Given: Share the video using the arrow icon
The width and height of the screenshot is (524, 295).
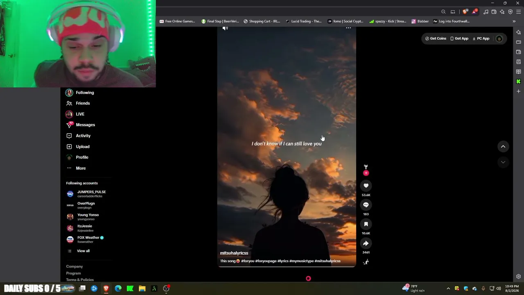Looking at the screenshot, I should [x=366, y=243].
